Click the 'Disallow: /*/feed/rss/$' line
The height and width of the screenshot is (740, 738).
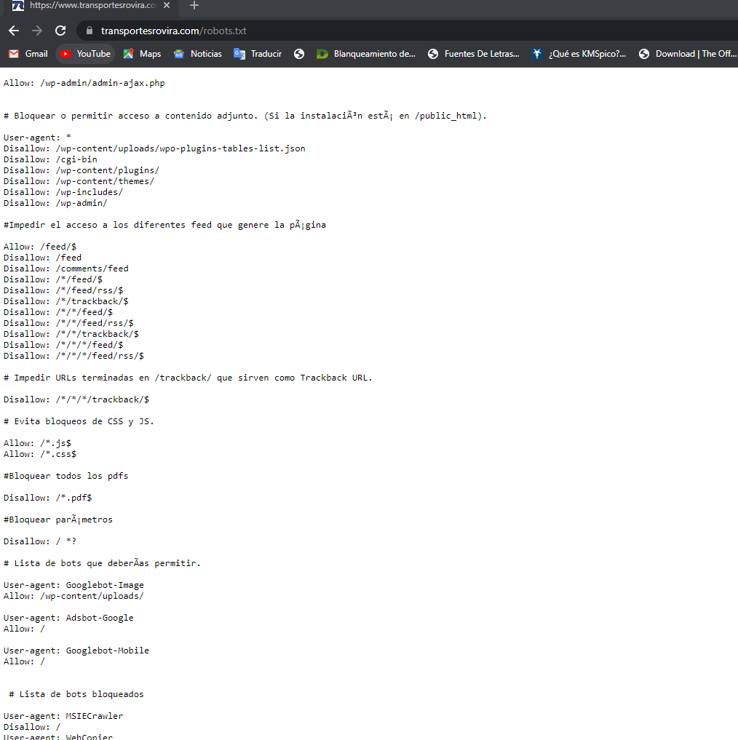click(x=63, y=290)
